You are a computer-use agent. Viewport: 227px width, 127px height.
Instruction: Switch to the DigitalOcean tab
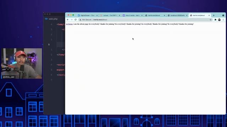[88, 15]
